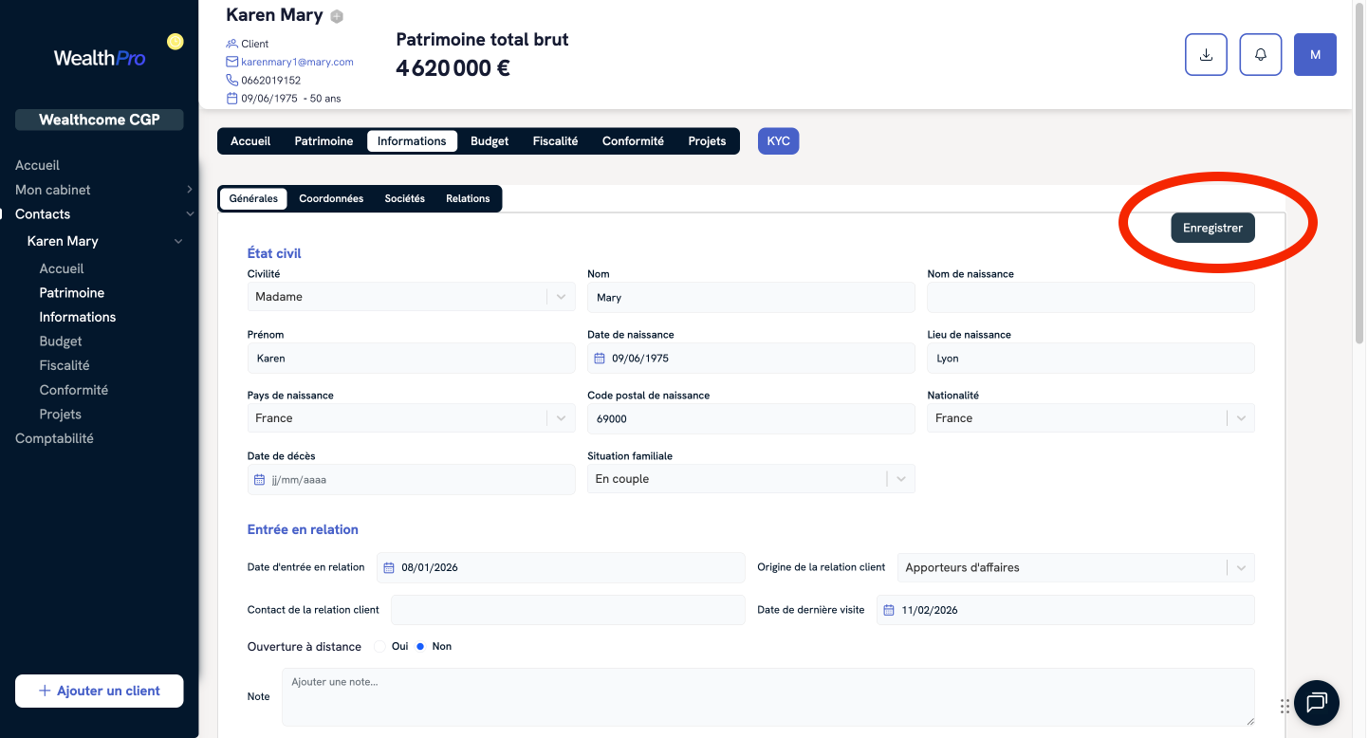Viewport: 1368px width, 738px height.
Task: Click calendar icon for Date de dernière visite
Action: click(889, 610)
